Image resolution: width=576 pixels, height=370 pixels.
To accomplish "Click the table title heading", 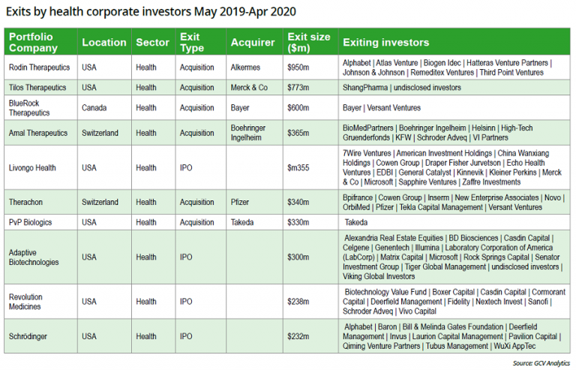I will coord(150,11).
